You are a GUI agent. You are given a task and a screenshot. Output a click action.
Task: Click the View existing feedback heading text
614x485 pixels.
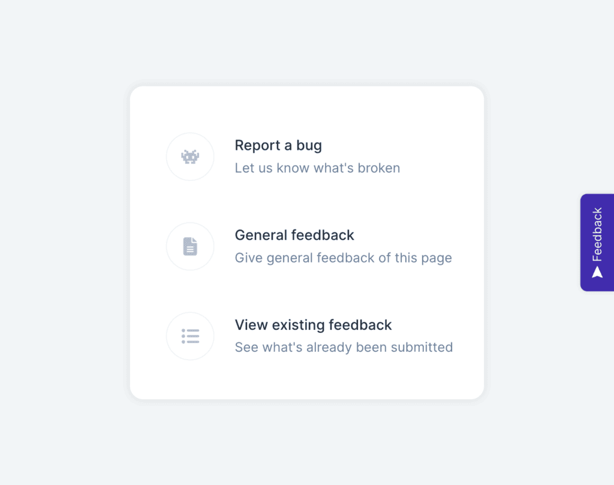[x=312, y=325]
